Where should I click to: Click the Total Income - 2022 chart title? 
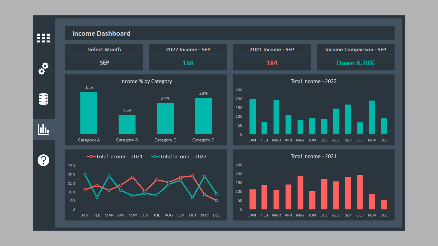[x=314, y=81]
